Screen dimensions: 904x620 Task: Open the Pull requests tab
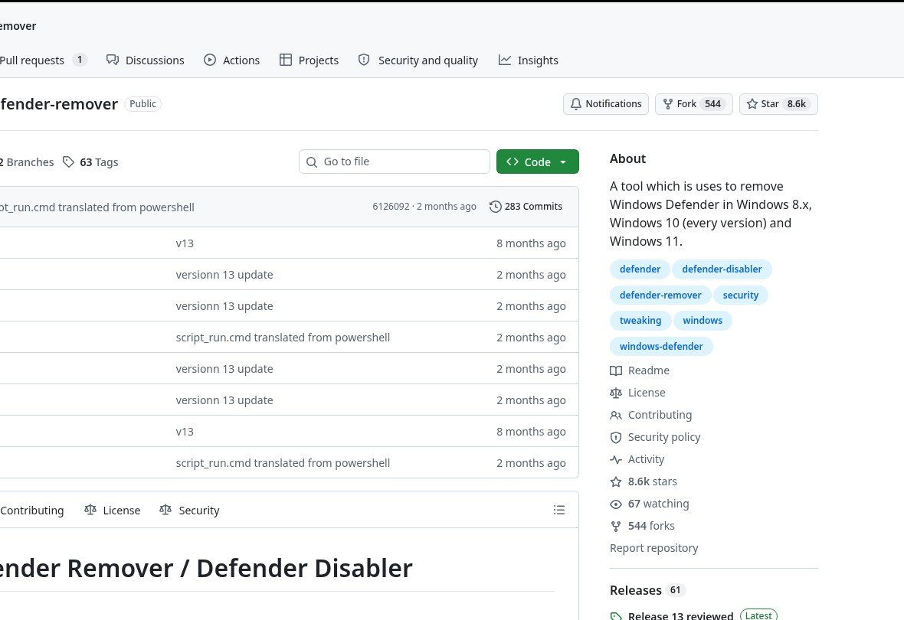tap(43, 60)
